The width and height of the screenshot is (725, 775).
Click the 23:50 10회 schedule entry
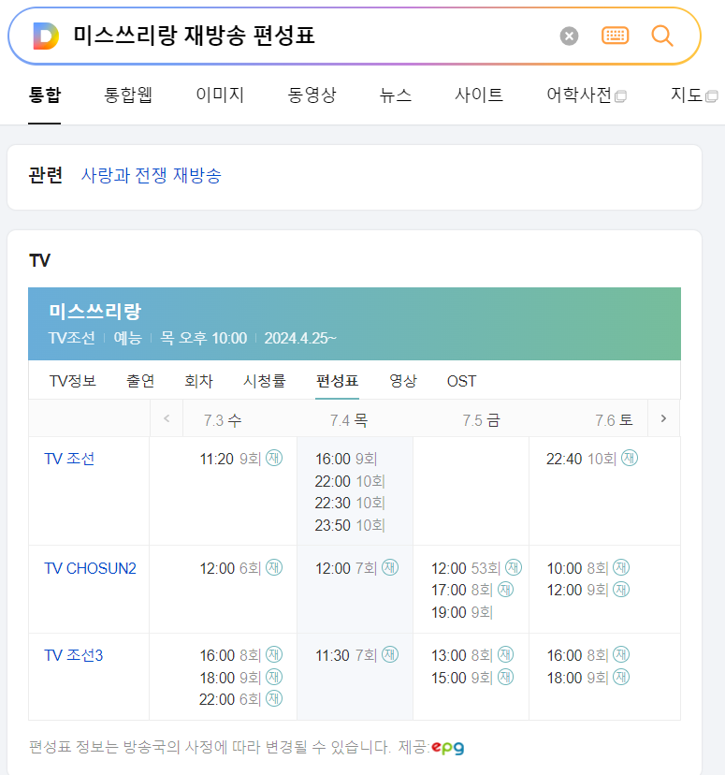(350, 525)
